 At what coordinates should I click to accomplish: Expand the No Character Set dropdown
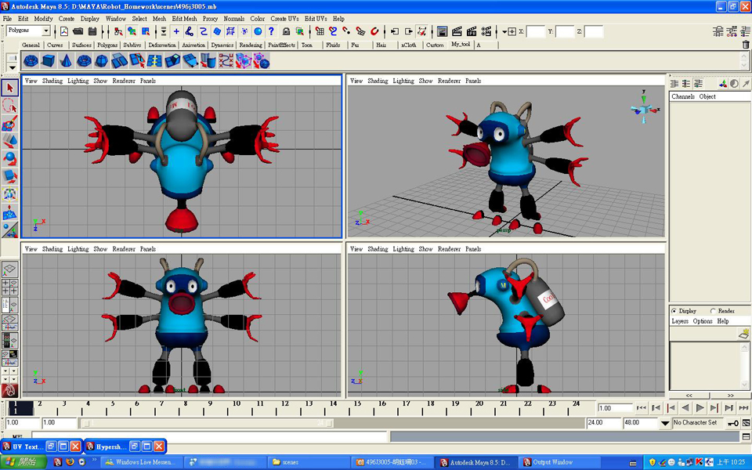pos(665,423)
